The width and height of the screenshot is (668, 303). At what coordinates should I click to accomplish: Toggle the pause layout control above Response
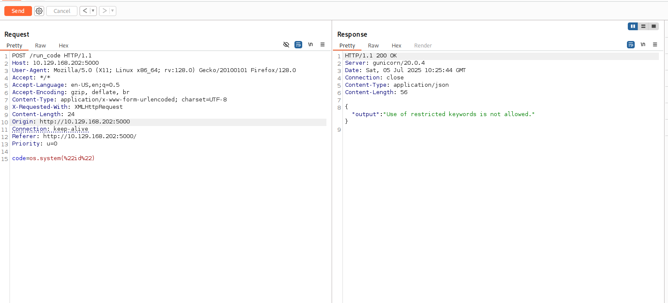coord(633,26)
